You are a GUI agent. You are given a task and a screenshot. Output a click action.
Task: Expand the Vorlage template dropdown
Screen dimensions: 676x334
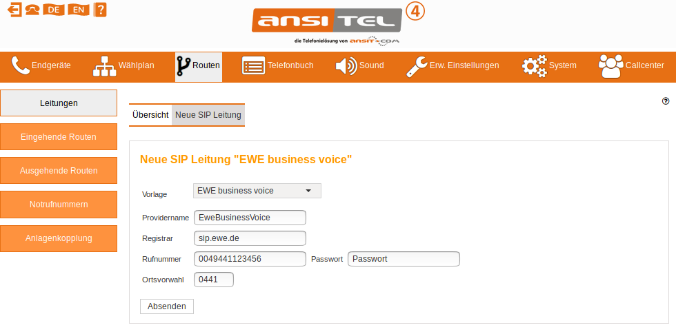point(257,191)
